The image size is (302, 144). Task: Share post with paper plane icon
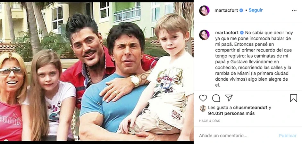[229, 98]
